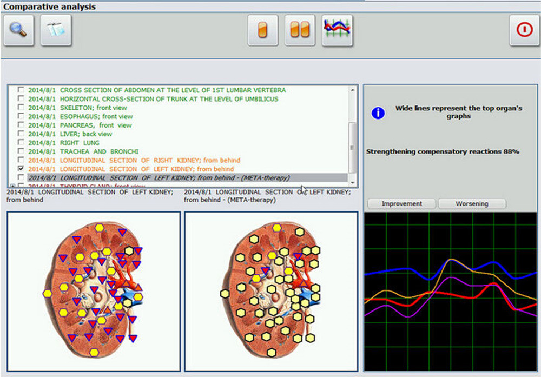Click the left kidney diagram before therapy
This screenshot has width=541, height=377.
(x=93, y=291)
